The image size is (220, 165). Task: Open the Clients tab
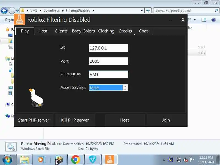coord(61,31)
